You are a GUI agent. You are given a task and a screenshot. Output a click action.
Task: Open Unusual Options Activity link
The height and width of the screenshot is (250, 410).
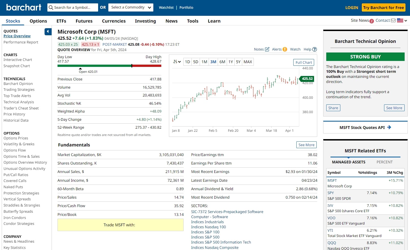(24, 169)
